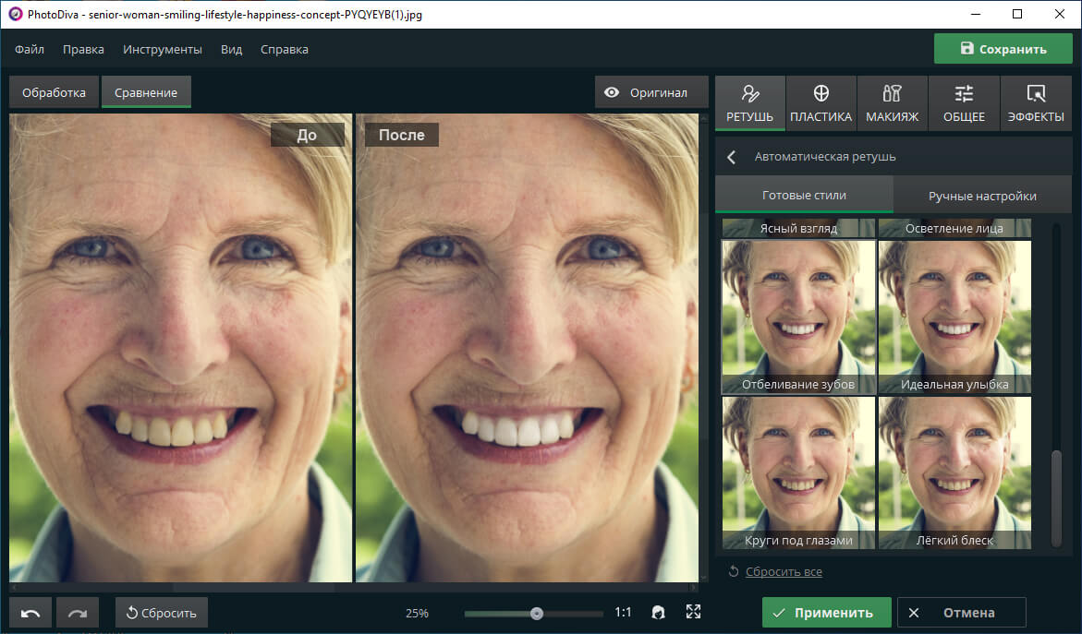Click the redo arrow icon

(x=78, y=613)
